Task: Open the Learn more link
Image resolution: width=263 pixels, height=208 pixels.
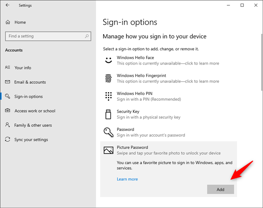Action: pyautogui.click(x=127, y=179)
